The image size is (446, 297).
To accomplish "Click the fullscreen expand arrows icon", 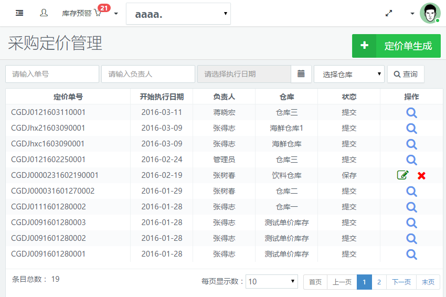I will tap(389, 13).
